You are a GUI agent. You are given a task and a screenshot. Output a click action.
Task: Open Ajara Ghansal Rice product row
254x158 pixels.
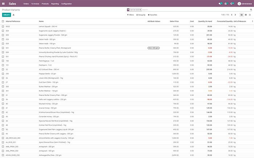tap(127, 142)
